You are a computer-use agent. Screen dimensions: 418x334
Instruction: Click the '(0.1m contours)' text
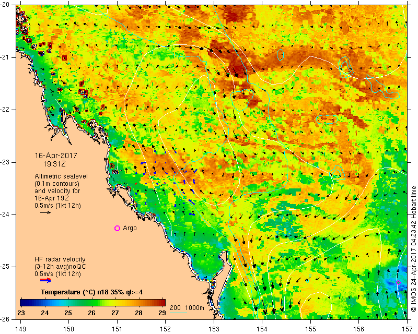point(57,184)
